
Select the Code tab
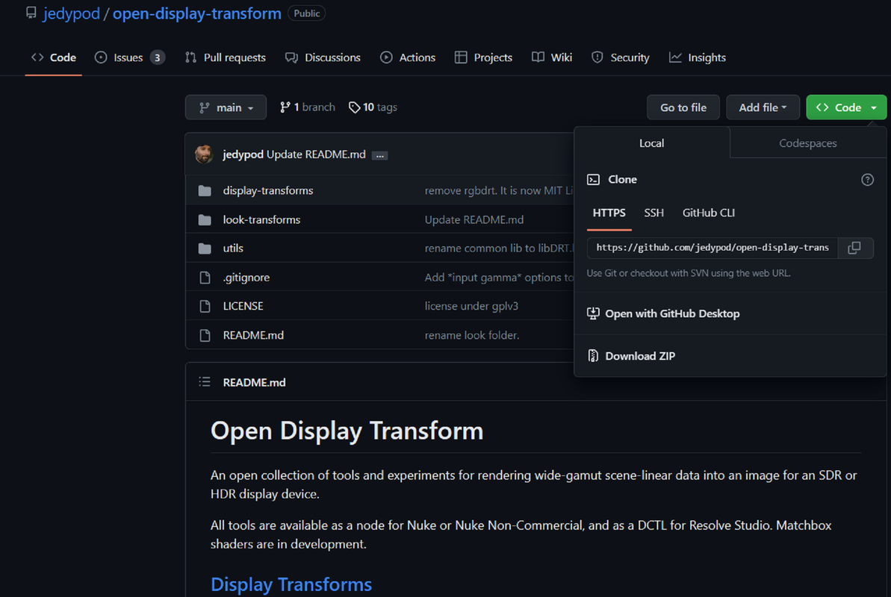[54, 57]
